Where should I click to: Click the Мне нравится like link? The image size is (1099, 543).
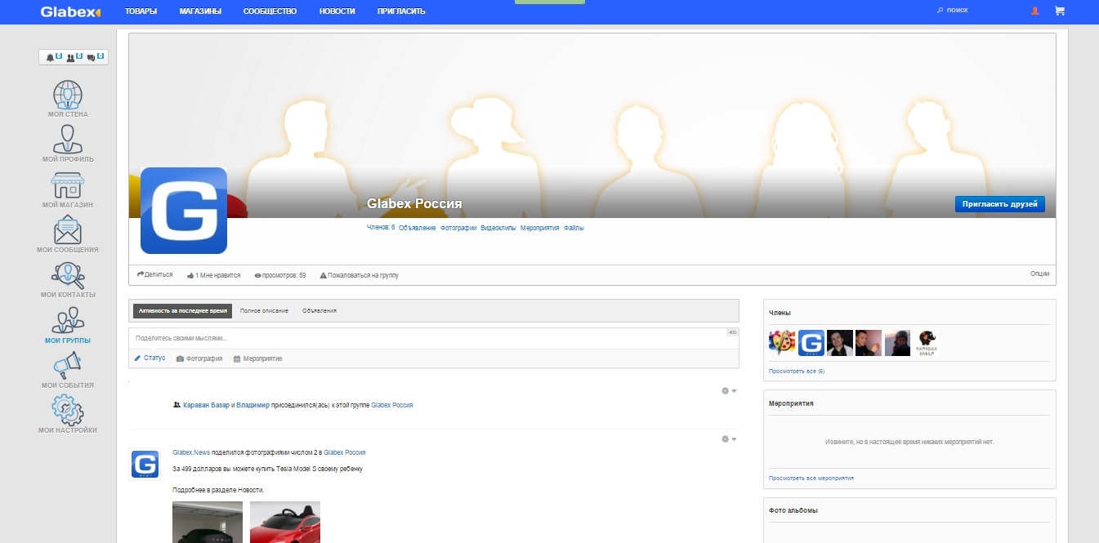pos(213,275)
